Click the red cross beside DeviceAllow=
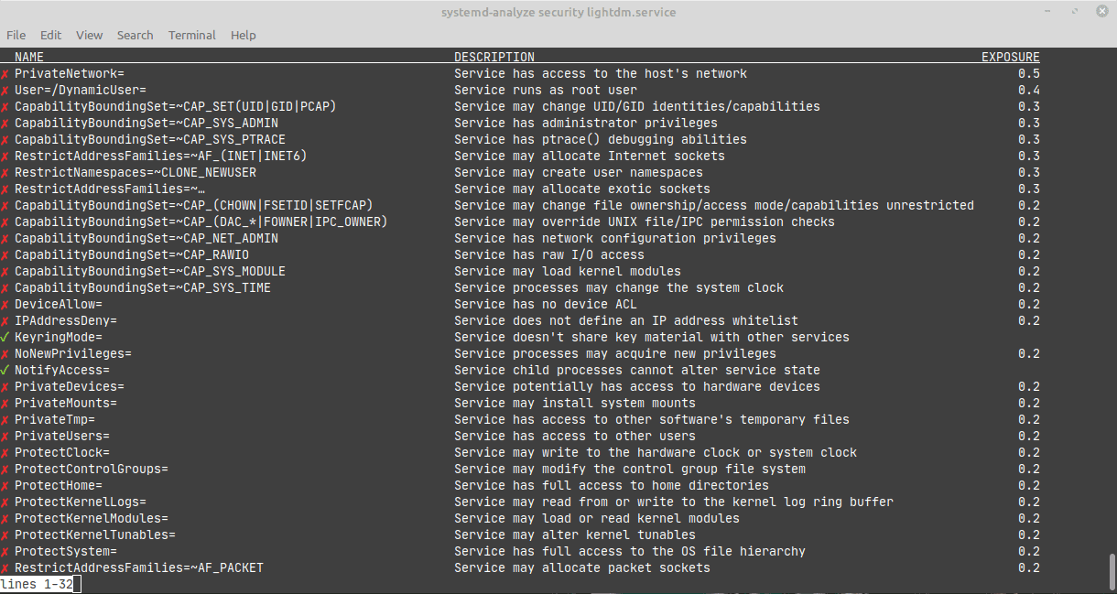Screen dimensions: 1117x594 [x=5, y=304]
